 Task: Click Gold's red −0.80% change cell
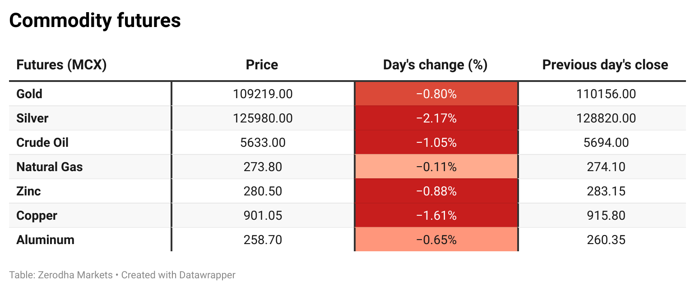click(x=436, y=94)
